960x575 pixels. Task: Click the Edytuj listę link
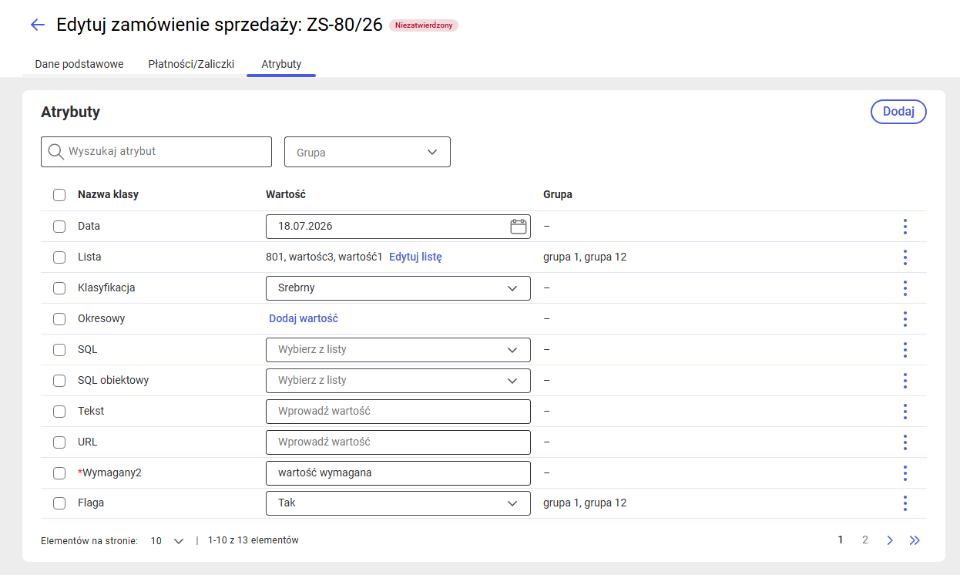(x=415, y=257)
